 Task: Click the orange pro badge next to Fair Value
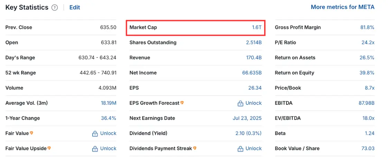pyautogui.click(x=31, y=133)
